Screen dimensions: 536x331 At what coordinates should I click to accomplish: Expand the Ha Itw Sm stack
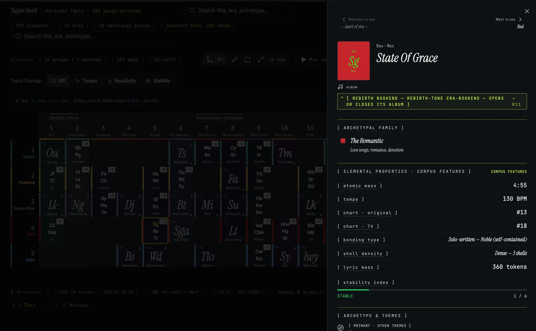tap(259, 205)
